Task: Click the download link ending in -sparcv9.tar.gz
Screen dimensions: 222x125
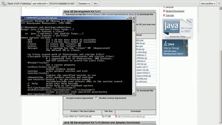Action: (143, 76)
